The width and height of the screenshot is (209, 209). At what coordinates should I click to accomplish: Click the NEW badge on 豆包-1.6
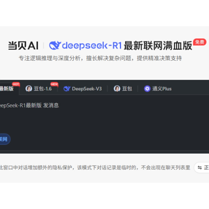(x=54, y=84)
